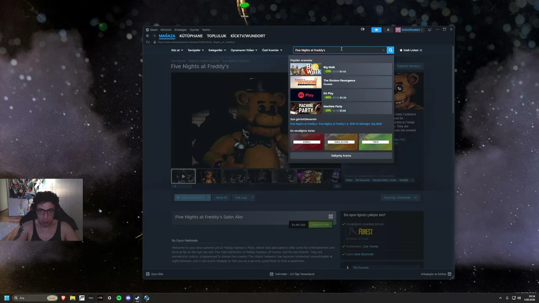
Task: Open Discord from taskbar
Action: pos(128,298)
